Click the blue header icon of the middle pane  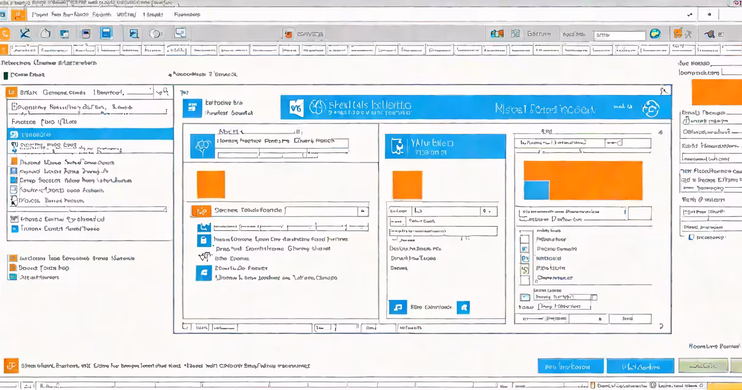pyautogui.click(x=397, y=147)
